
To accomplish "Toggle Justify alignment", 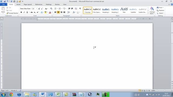I will point(64,12).
